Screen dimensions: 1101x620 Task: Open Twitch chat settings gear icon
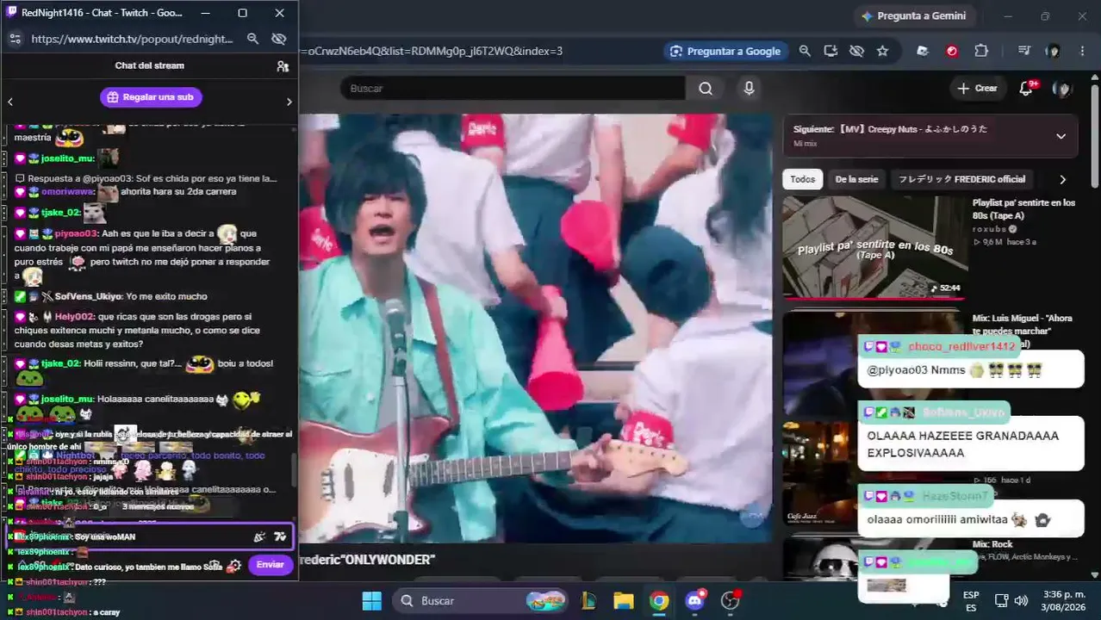[x=234, y=565]
